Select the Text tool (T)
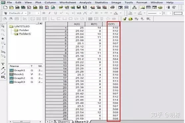This screenshot has width=185, height=123. point(3,64)
